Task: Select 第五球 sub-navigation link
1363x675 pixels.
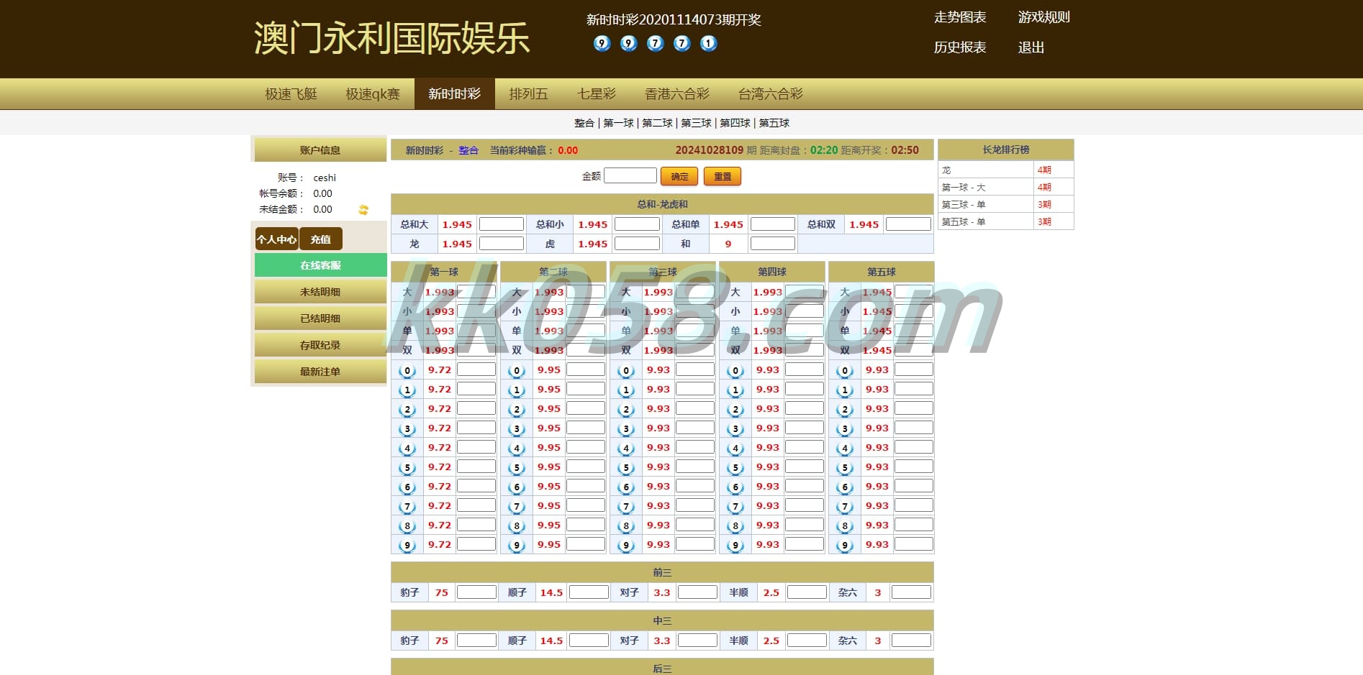Action: [x=774, y=123]
